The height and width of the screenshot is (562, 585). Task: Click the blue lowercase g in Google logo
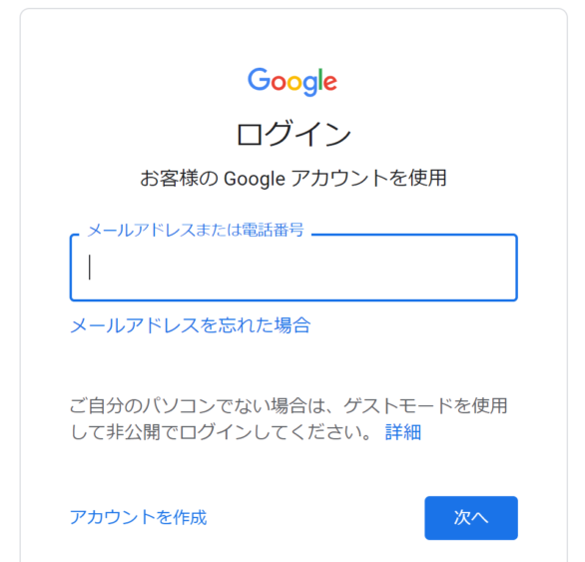pos(309,86)
